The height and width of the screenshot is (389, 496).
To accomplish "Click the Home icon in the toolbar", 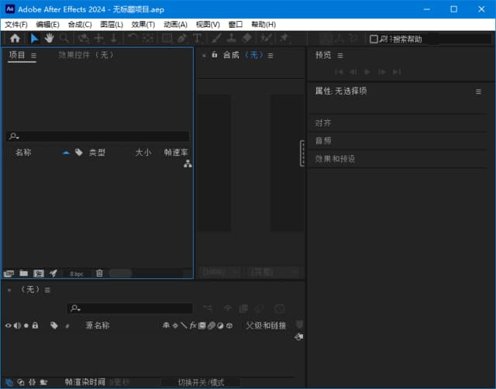I will [x=15, y=38].
